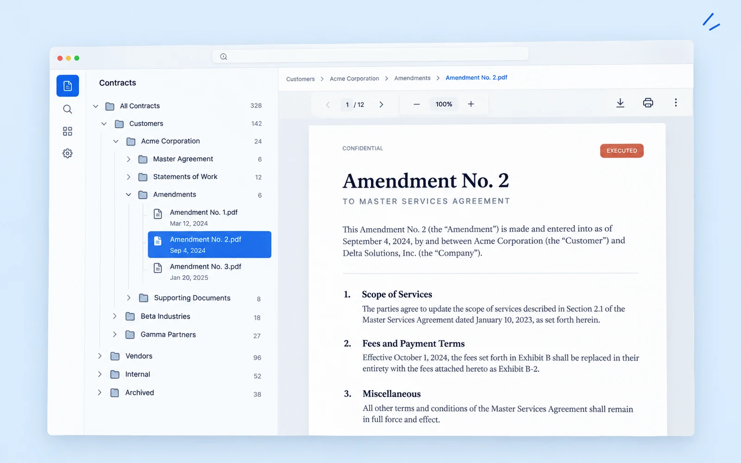This screenshot has width=741, height=463.
Task: Collapse the Amendments folder chevron
Action: coord(128,194)
